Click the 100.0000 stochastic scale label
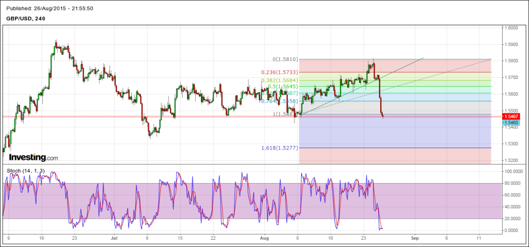The height and width of the screenshot is (247, 529). click(x=514, y=171)
